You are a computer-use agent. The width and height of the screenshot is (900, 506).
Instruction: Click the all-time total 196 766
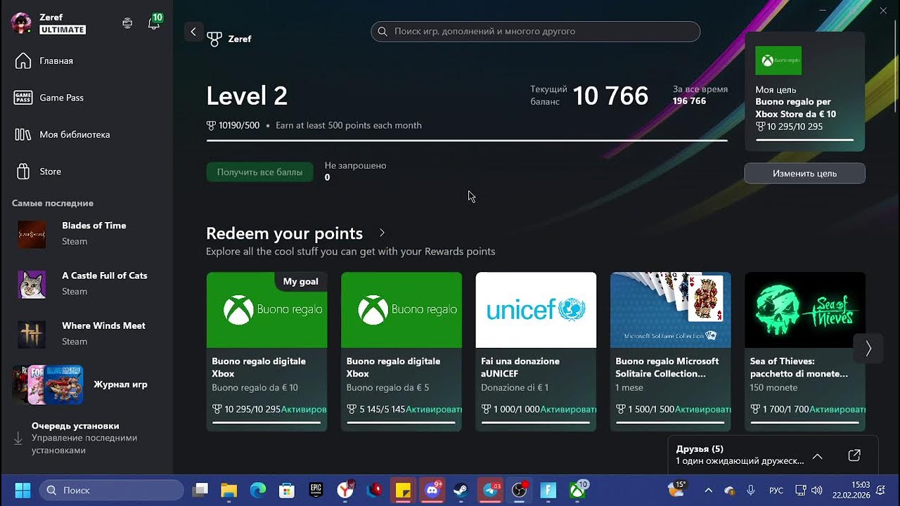point(689,101)
